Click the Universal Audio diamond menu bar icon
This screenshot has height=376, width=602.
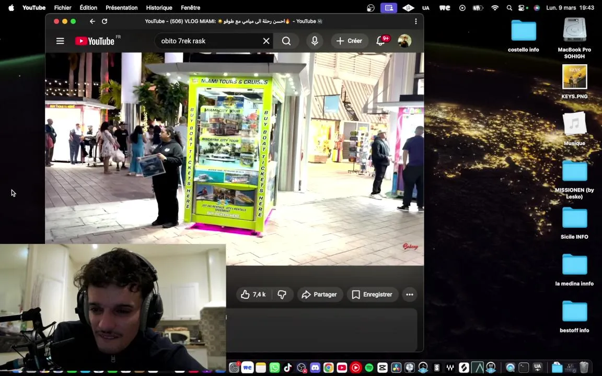point(408,8)
